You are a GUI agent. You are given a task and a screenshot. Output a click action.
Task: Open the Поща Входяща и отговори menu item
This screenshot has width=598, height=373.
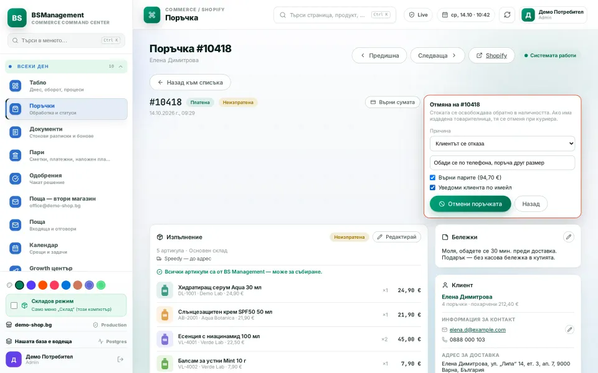coord(67,225)
